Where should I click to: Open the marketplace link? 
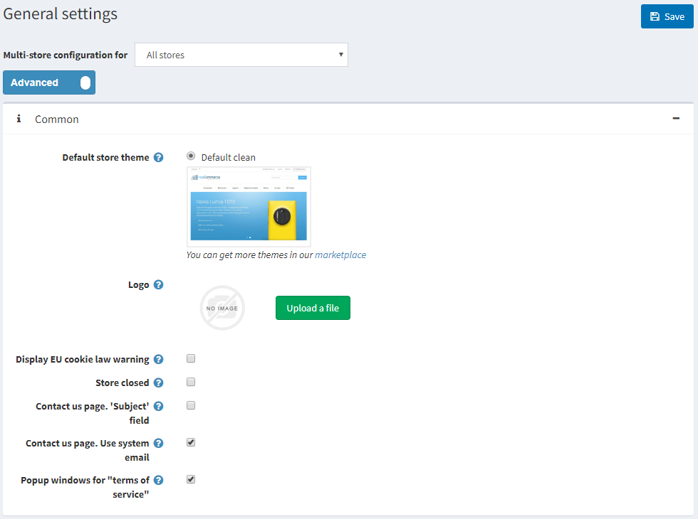pyautogui.click(x=340, y=255)
